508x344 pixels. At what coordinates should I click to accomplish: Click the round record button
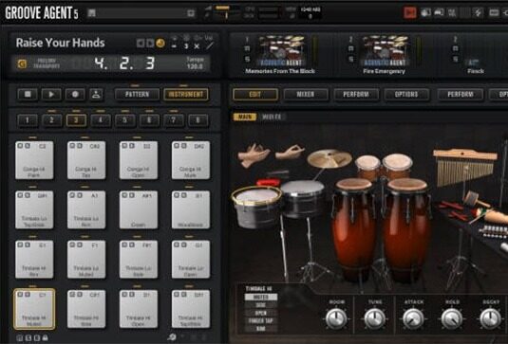tap(75, 94)
